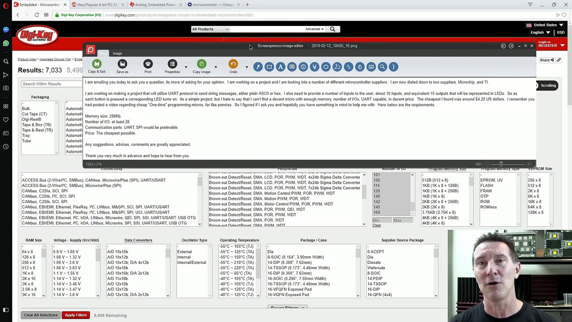The image size is (572, 322).
Task: Click Clear link under Number of I/O
Action: 377,225
